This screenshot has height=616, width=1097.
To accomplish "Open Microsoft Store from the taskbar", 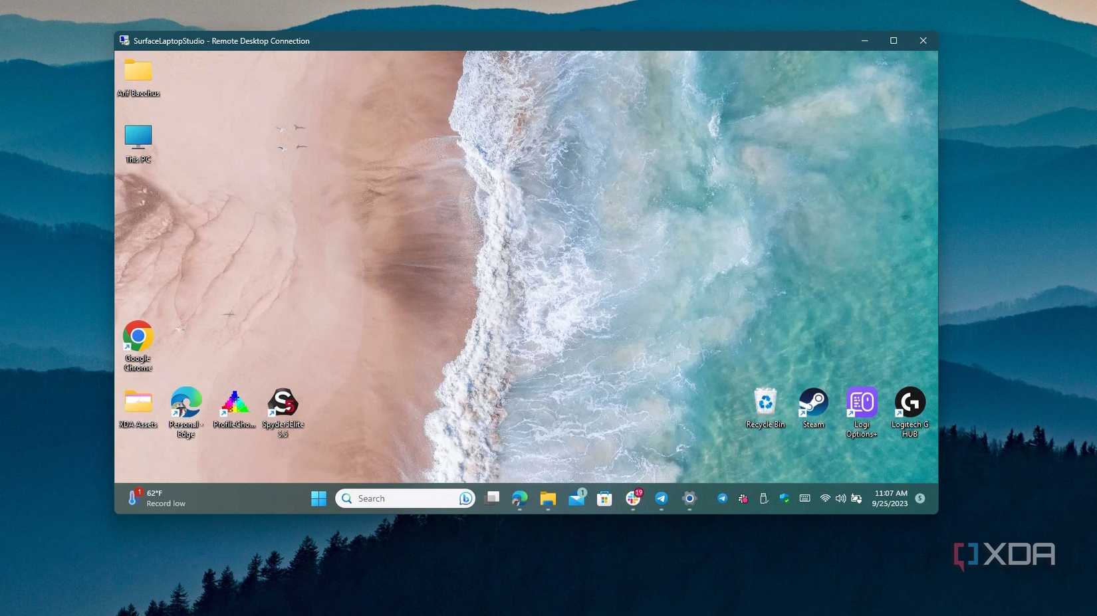I will click(604, 498).
